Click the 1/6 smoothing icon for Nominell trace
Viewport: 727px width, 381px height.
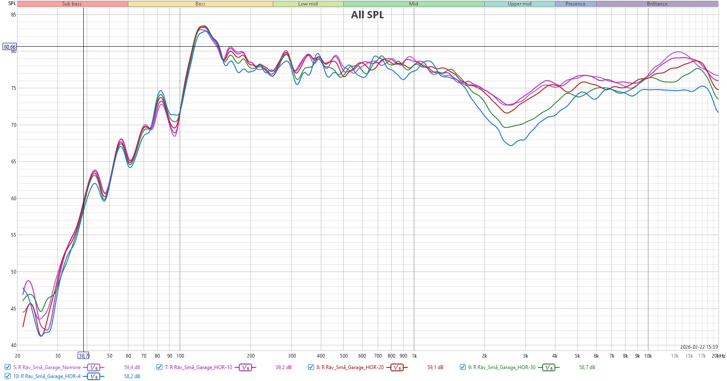pos(93,367)
